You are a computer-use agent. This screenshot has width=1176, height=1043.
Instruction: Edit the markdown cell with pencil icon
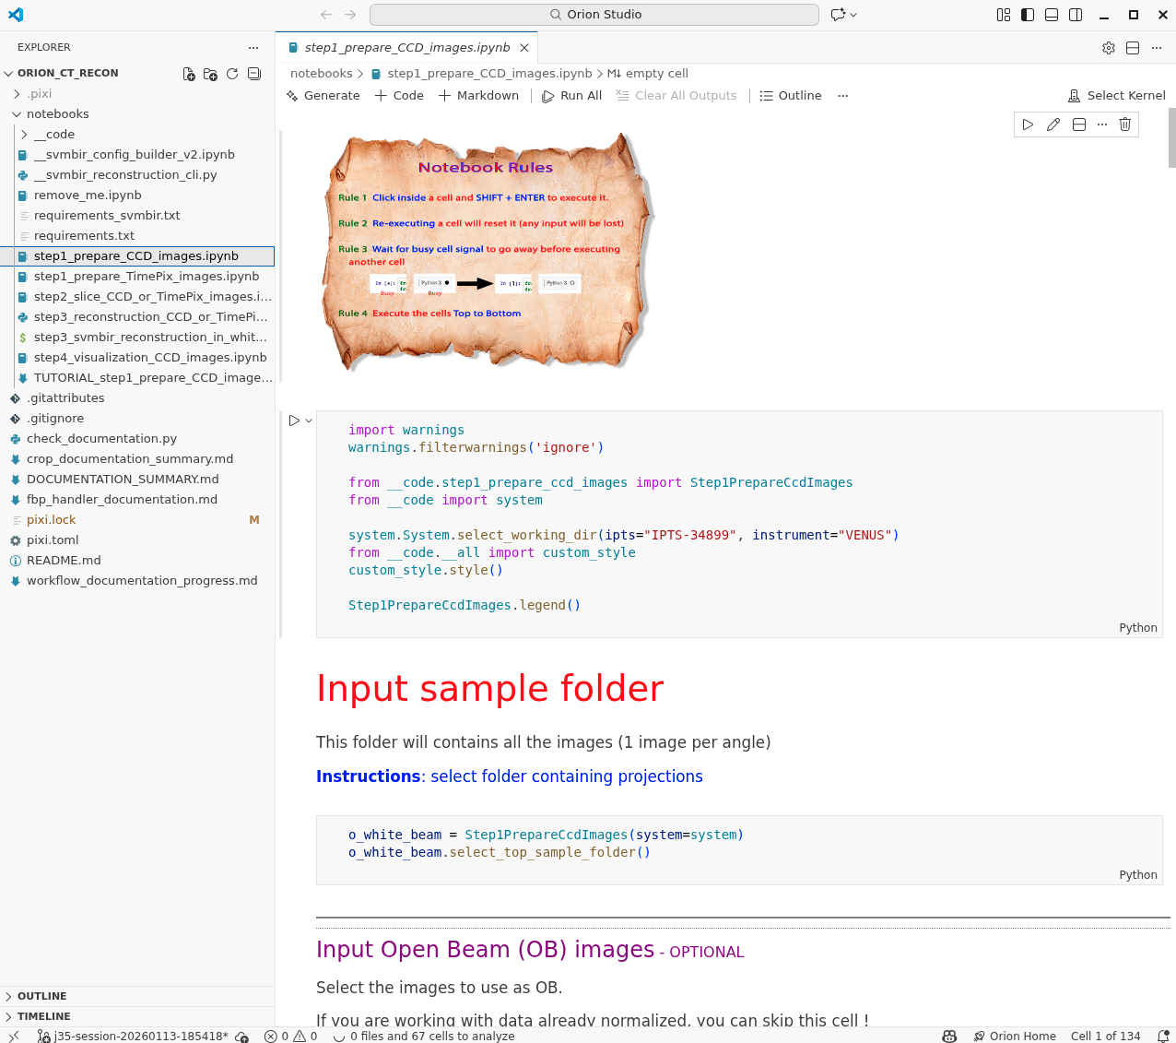tap(1053, 124)
